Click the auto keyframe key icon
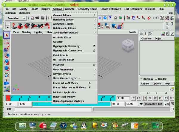This screenshot has height=132, width=179. coord(167,104)
